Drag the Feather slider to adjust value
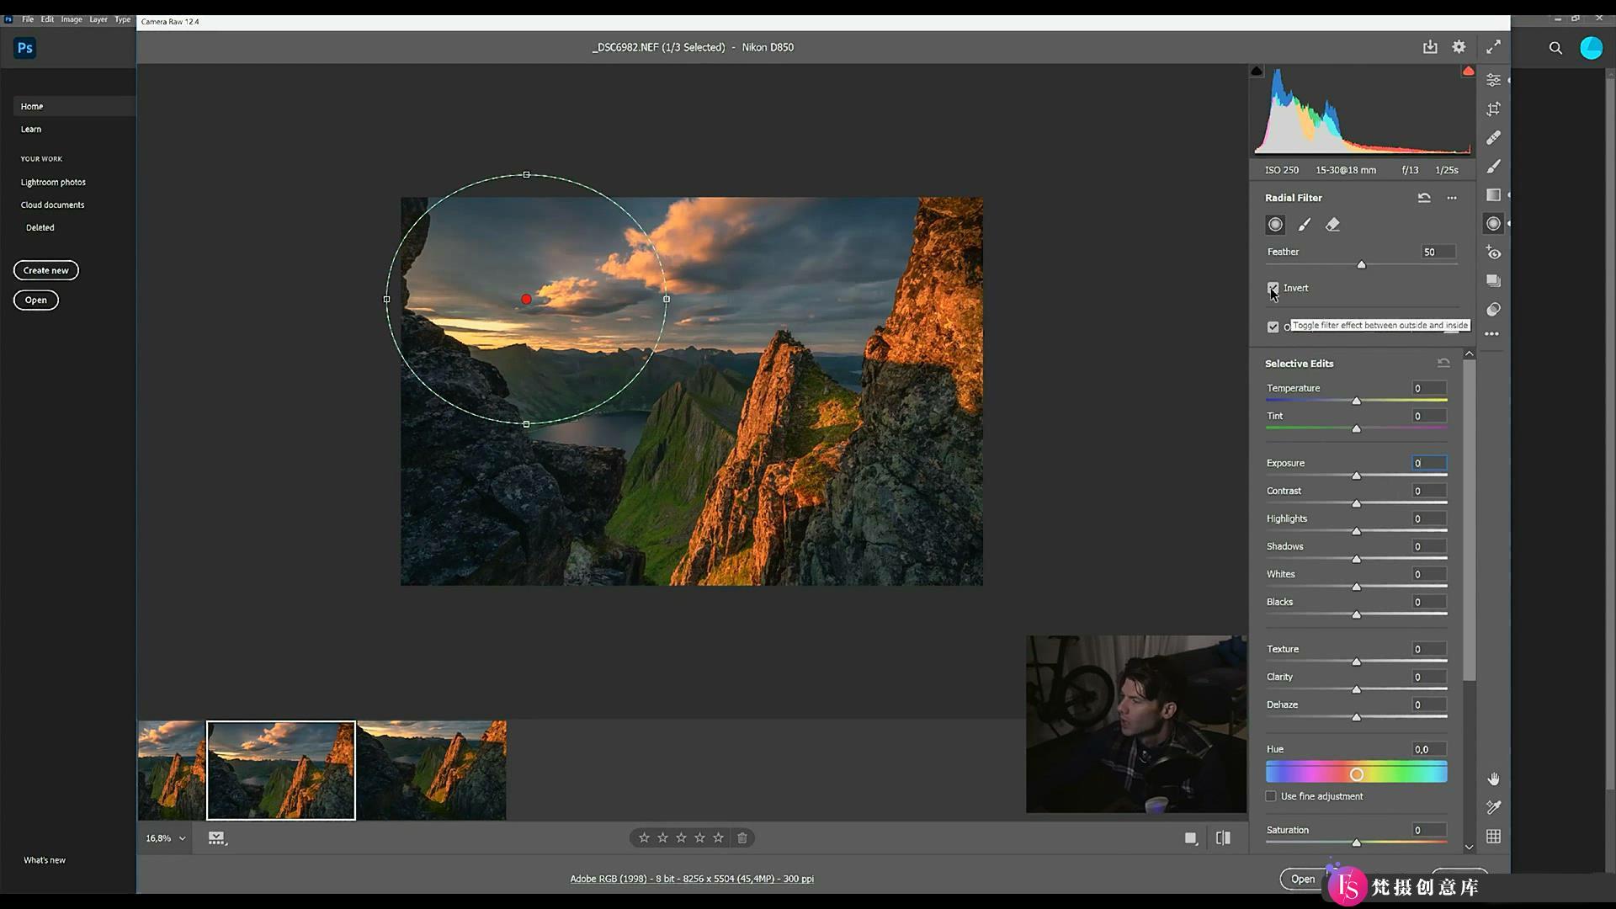 click(1359, 265)
